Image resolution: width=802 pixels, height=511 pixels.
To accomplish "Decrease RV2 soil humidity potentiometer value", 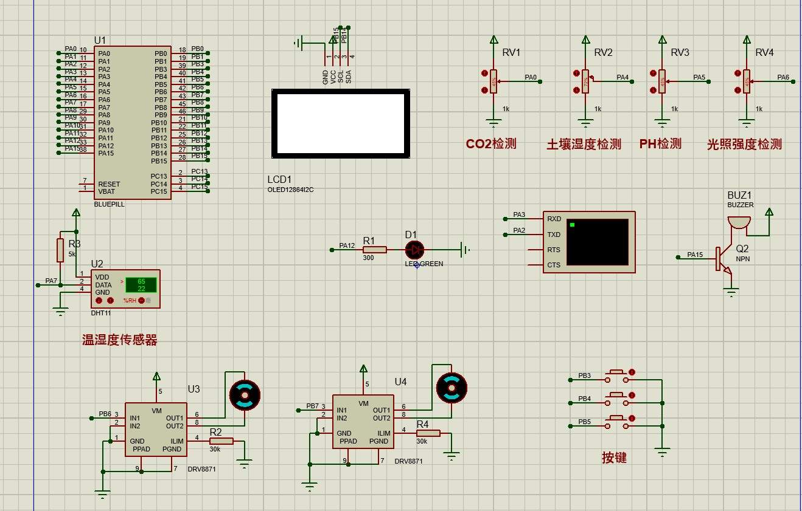I will [576, 90].
